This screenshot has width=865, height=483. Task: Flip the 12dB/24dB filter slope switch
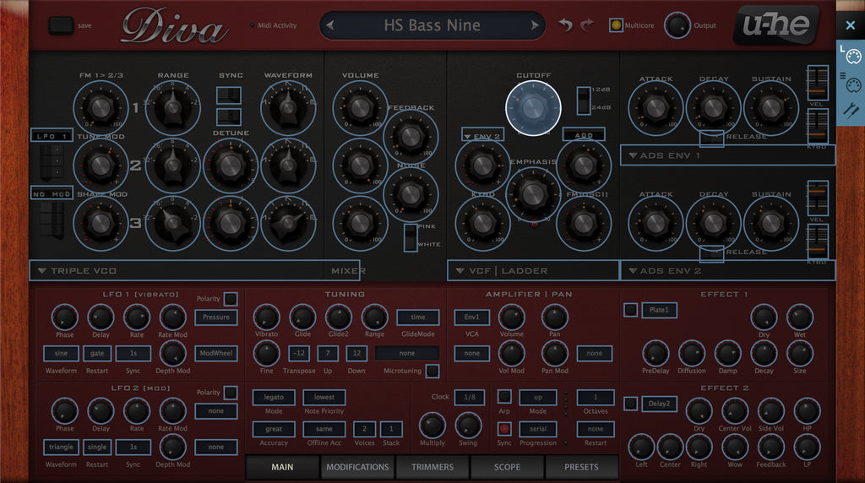pos(584,100)
